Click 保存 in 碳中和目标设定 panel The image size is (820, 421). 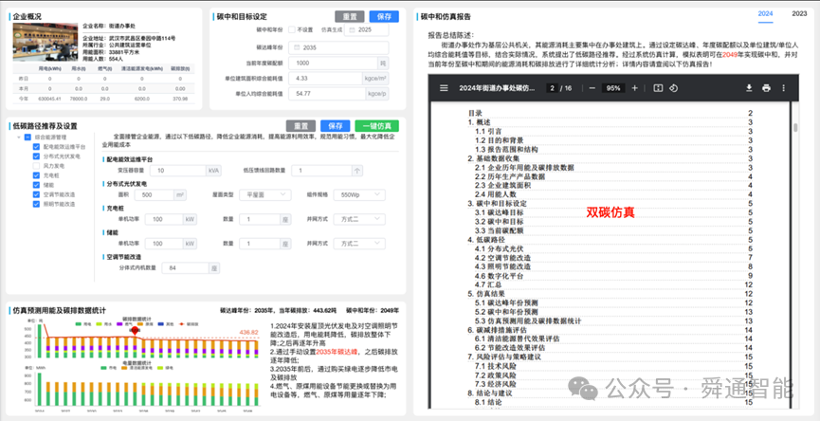pos(384,17)
